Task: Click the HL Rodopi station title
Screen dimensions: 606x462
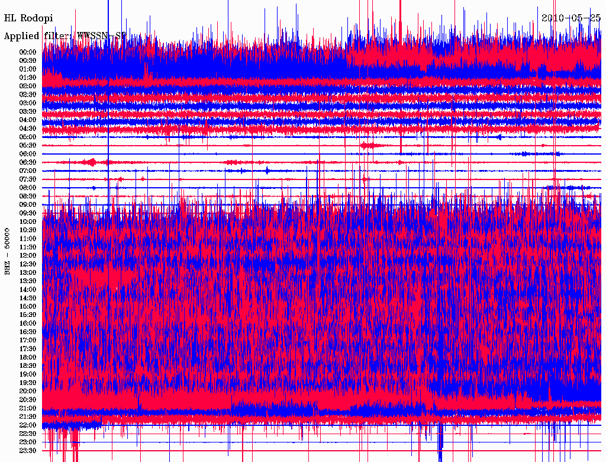Action: (x=28, y=18)
